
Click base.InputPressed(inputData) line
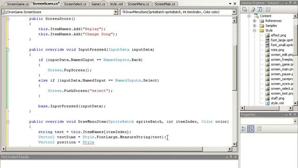(x=72, y=106)
